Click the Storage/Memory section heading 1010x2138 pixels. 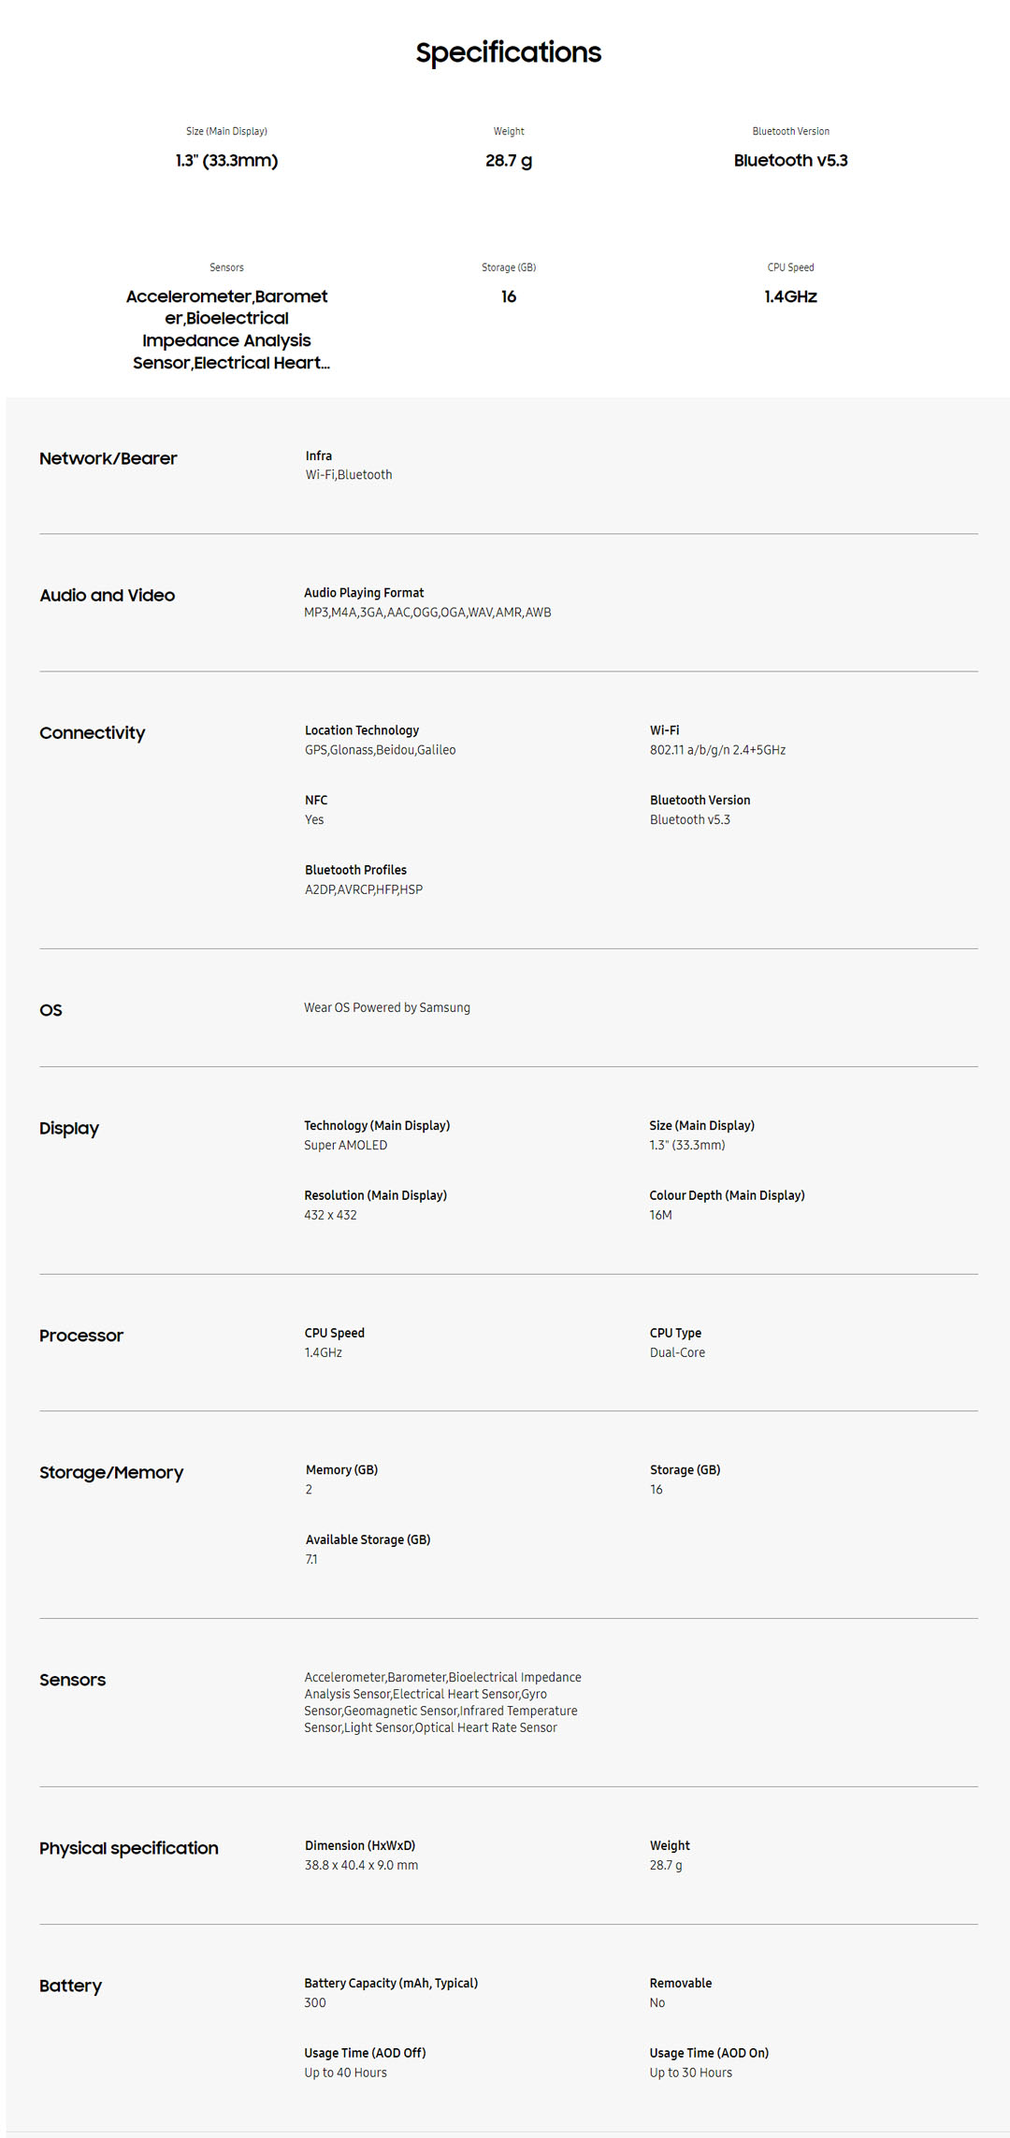(x=111, y=1472)
